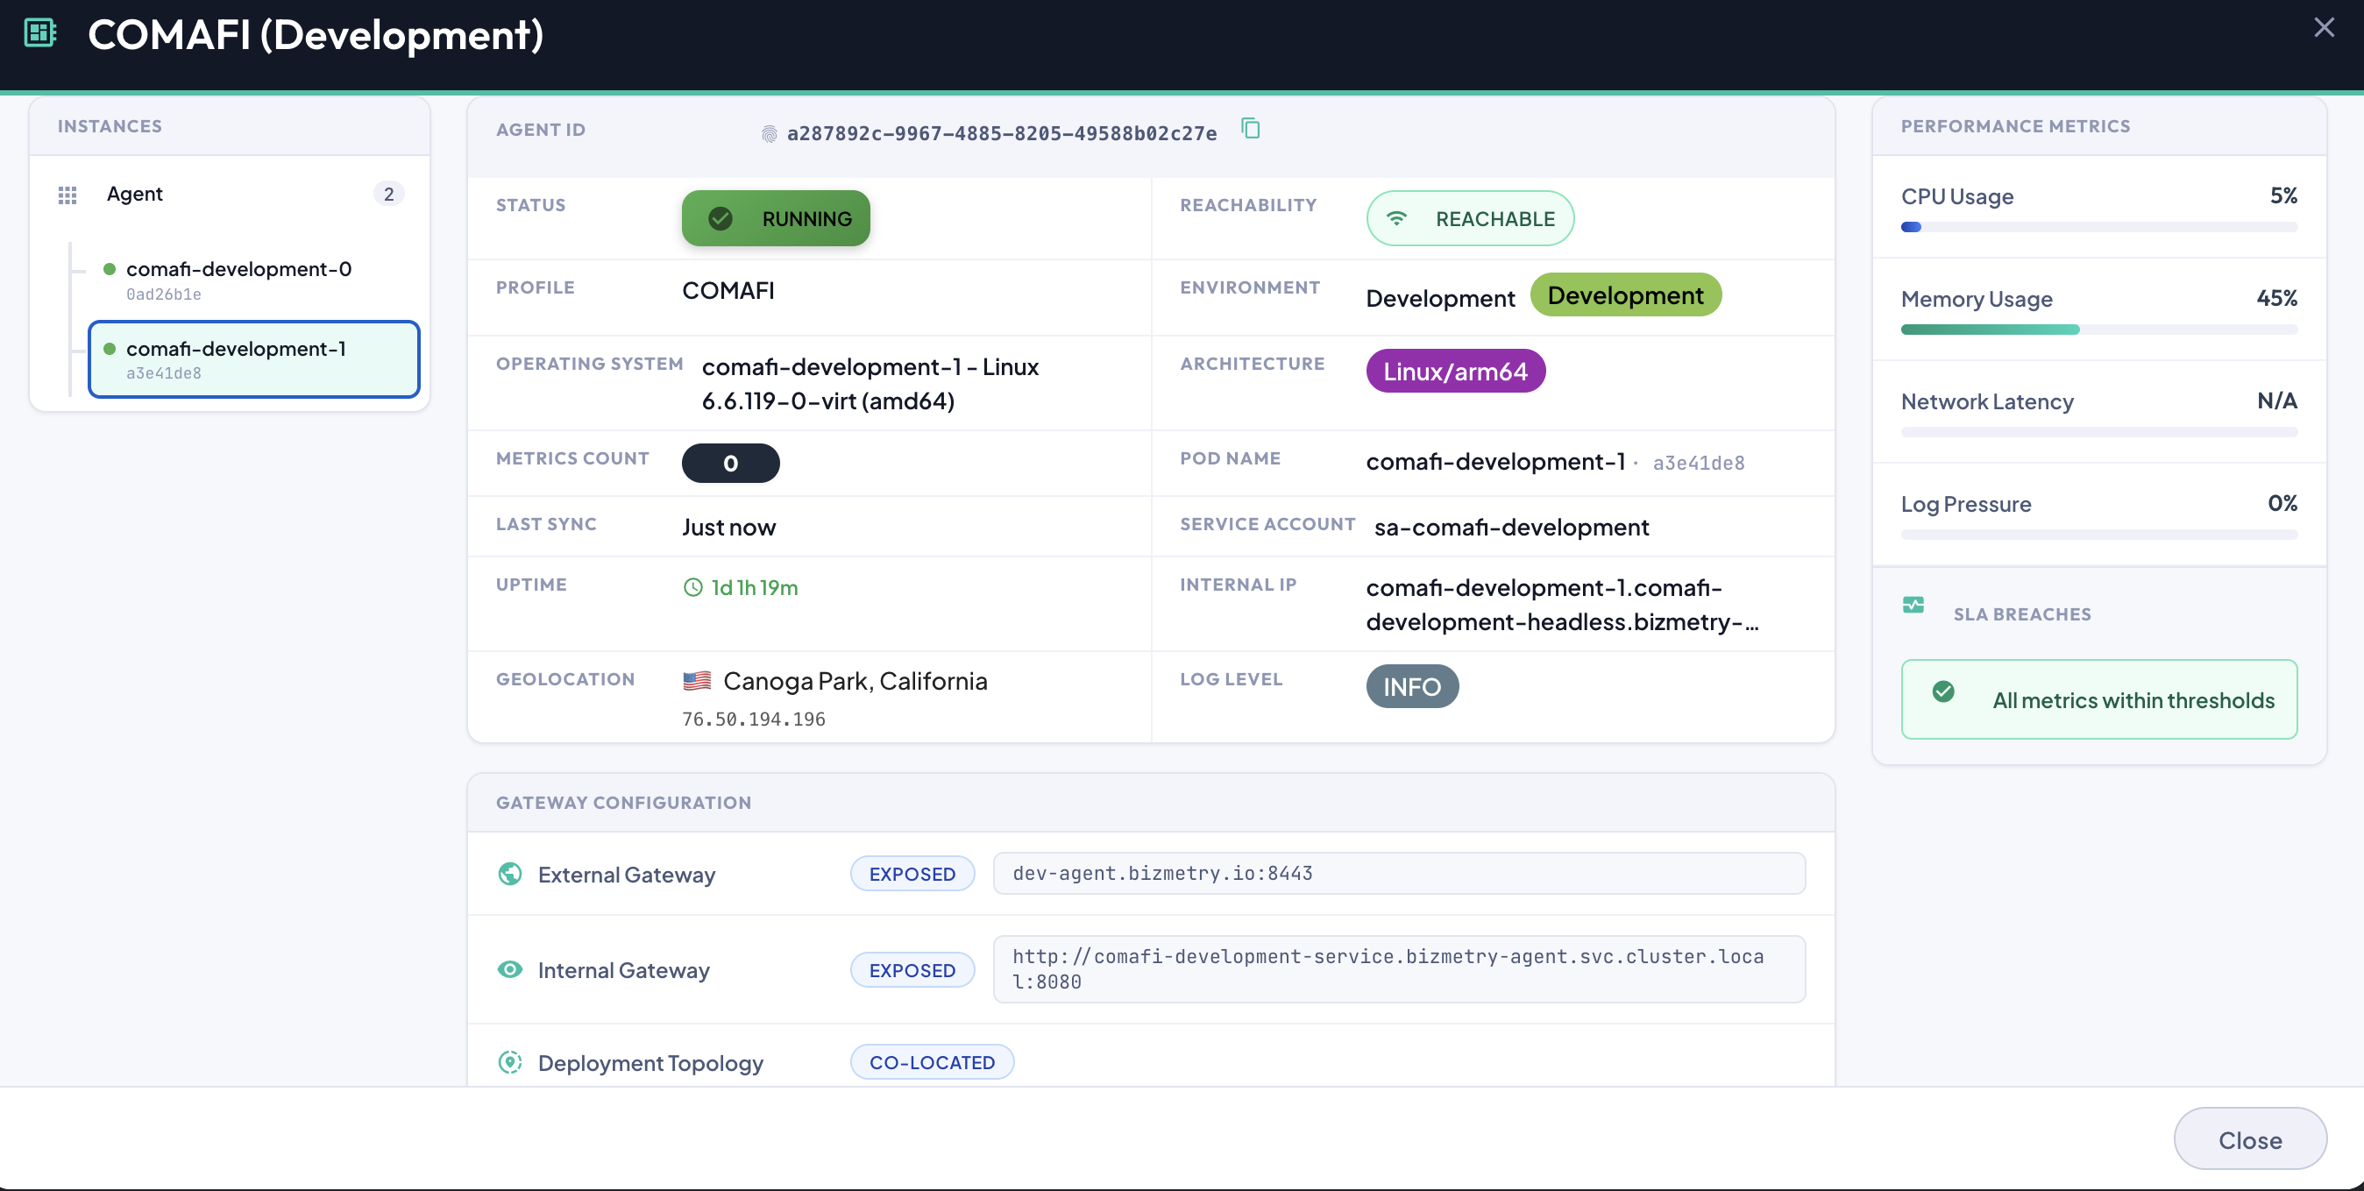The image size is (2364, 1191).
Task: Click the fingerprint icon beside agent ID
Action: [769, 134]
